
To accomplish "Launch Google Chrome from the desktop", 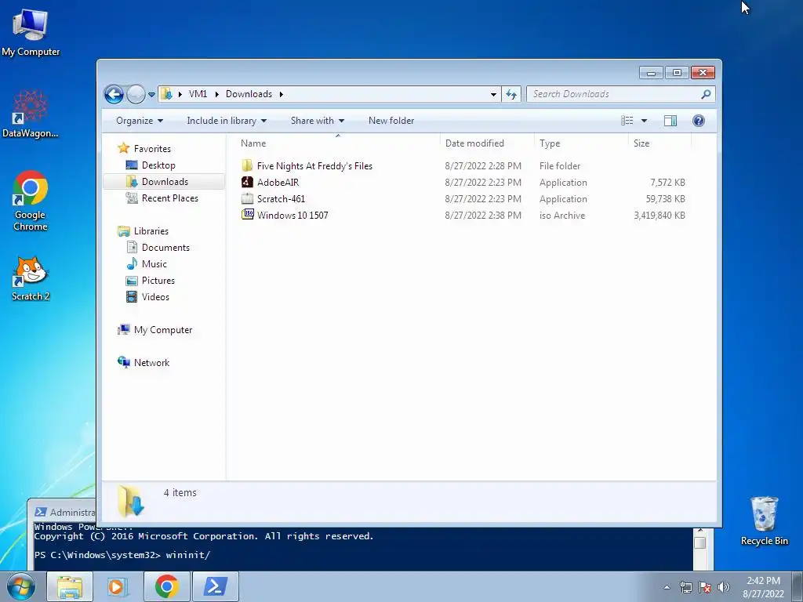I will (x=31, y=200).
